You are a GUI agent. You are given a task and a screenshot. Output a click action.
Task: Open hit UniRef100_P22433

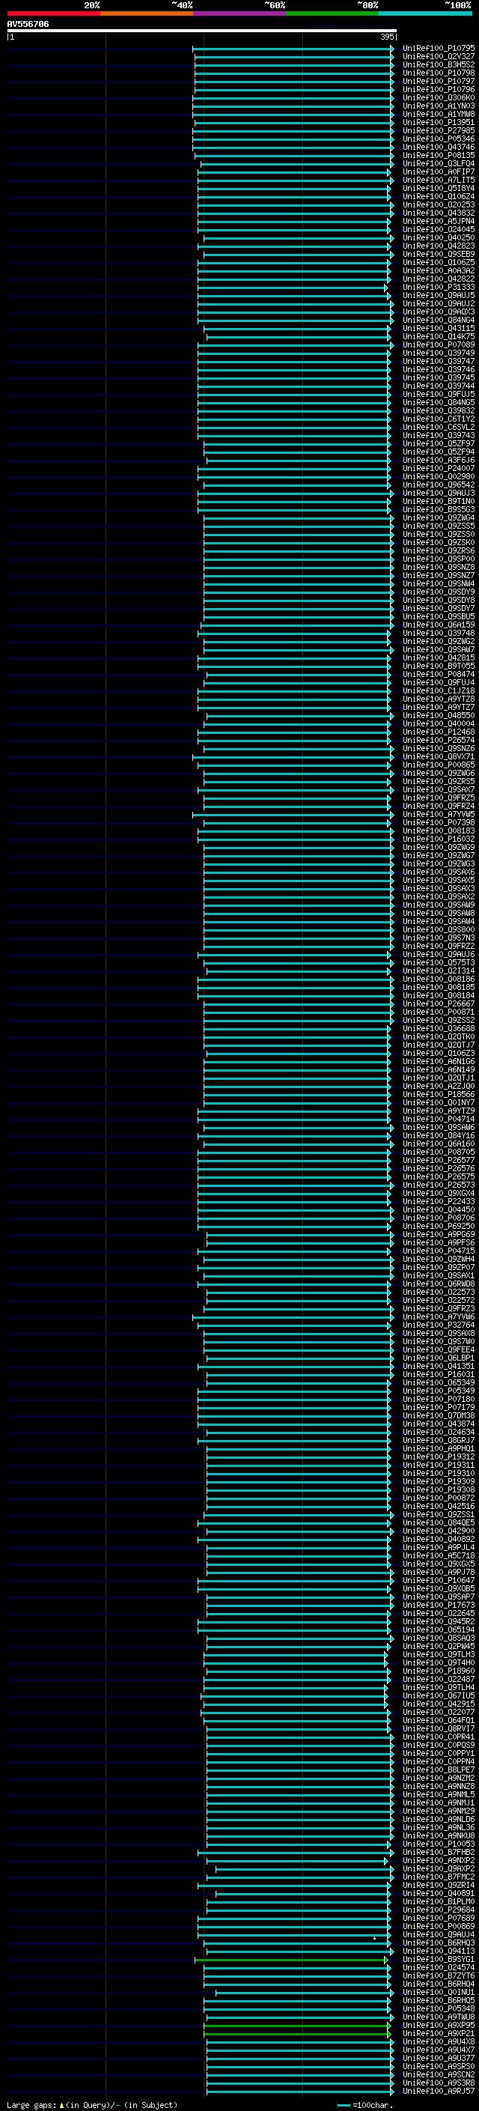click(438, 1201)
